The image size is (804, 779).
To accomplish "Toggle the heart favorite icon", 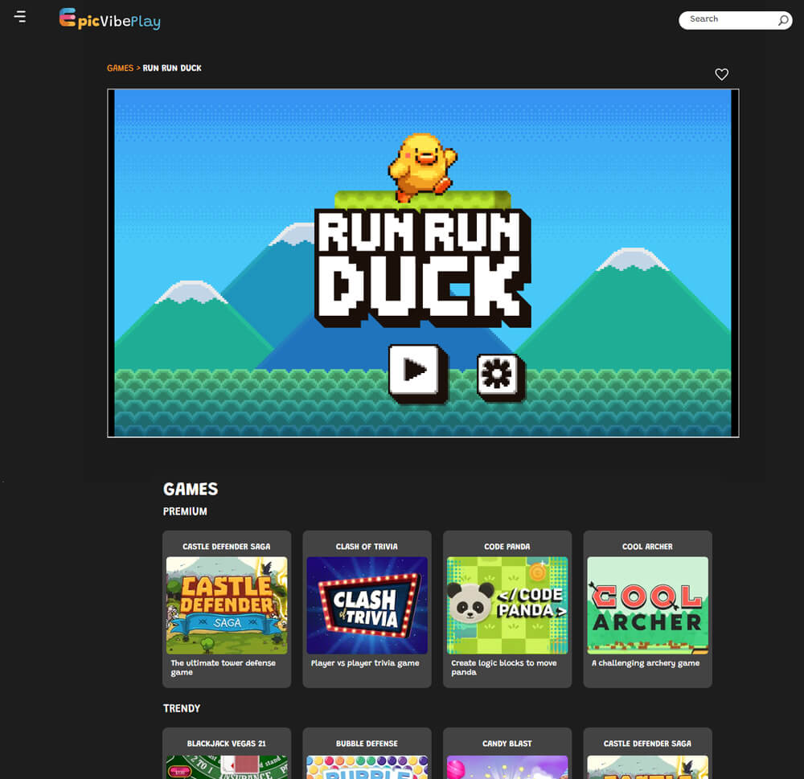I will 721,74.
